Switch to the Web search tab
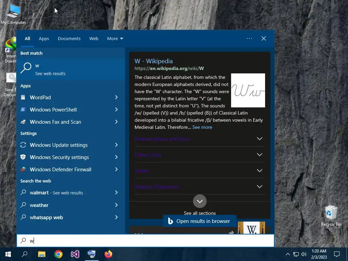This screenshot has height=261, width=348. point(94,39)
